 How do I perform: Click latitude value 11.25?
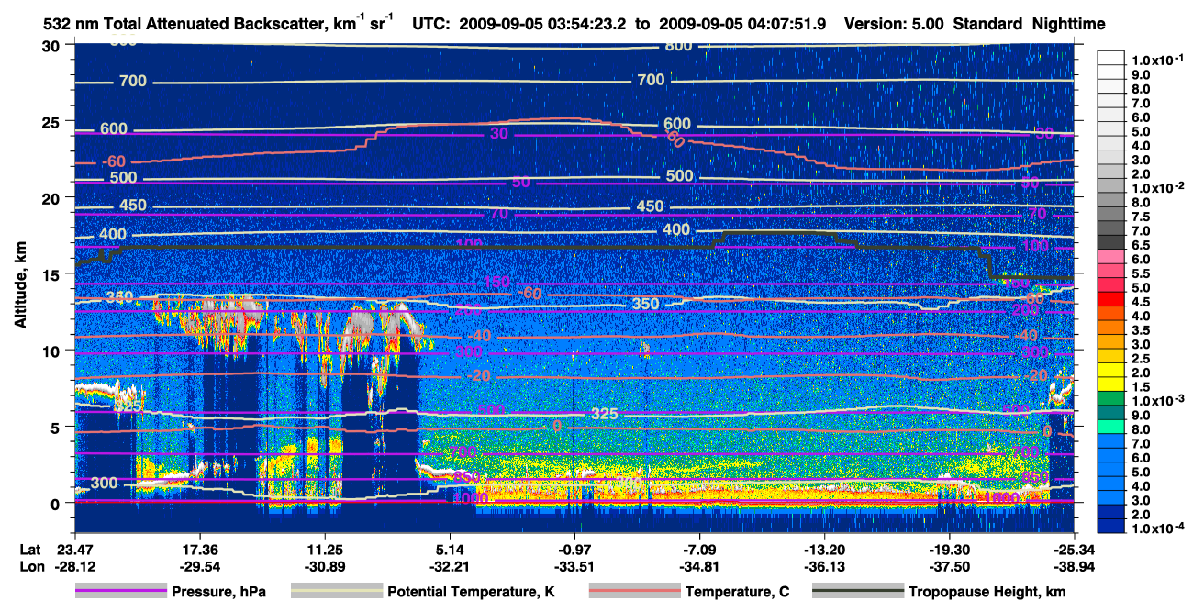point(325,549)
